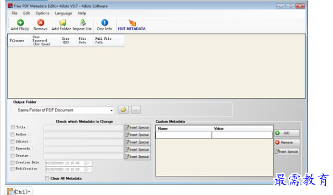Click the Value column header in Custom Metadata
Viewport: 333px width, 195px height.
pyautogui.click(x=242, y=128)
